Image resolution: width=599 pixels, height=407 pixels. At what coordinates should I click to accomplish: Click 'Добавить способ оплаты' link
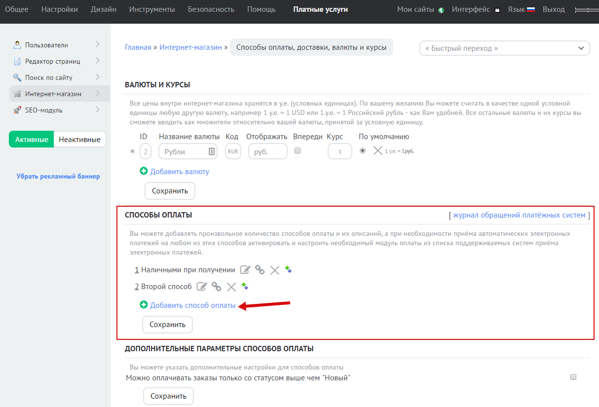[x=192, y=305]
